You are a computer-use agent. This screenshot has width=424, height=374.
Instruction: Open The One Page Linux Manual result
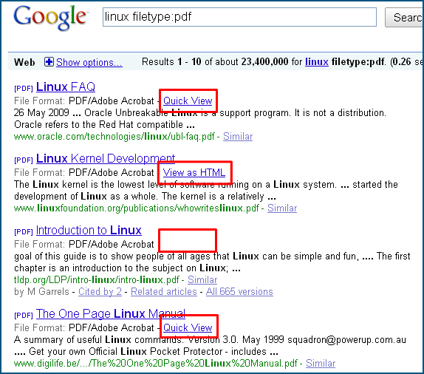coord(111,314)
